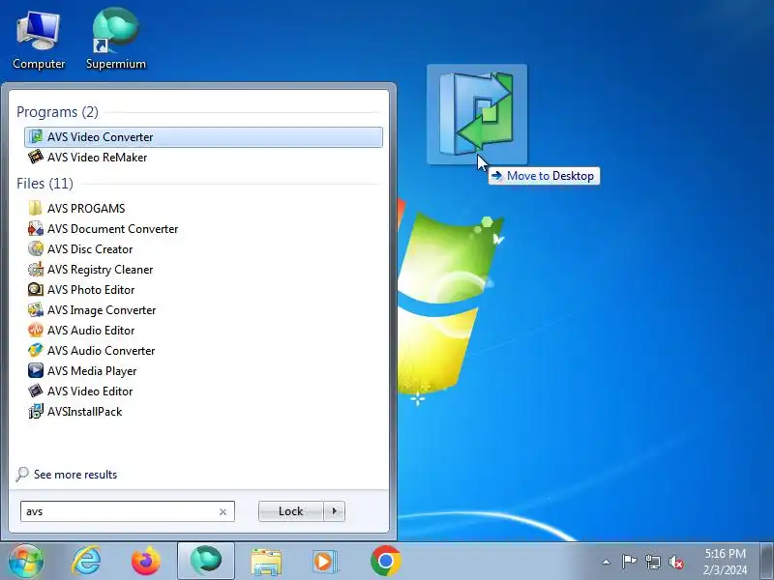Viewport: 774px width, 580px height.
Task: Open the AVS Image Converter result text
Action: [102, 310]
